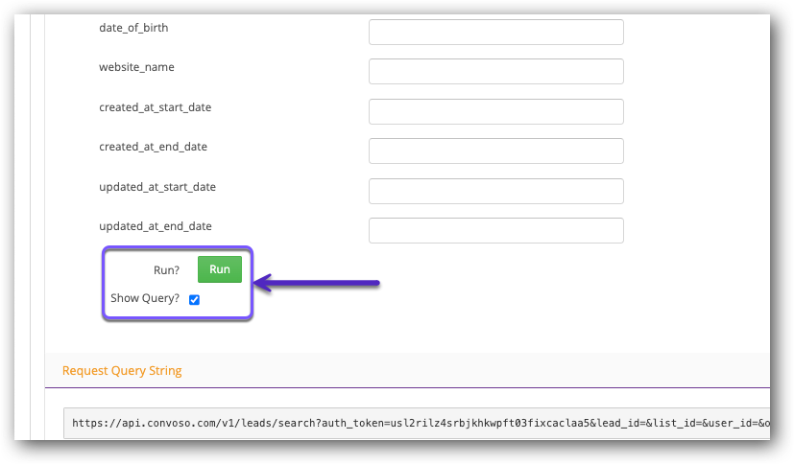The width and height of the screenshot is (794, 464).
Task: Click the updated_at_end_date input field
Action: pyautogui.click(x=495, y=230)
